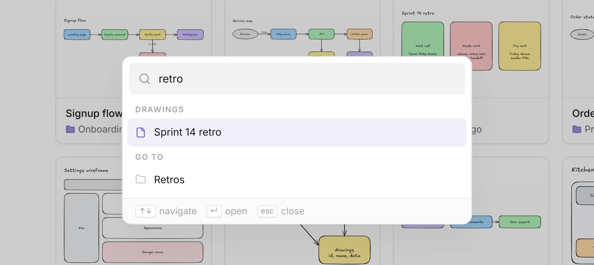Click the GO TO section heading
The image size is (594, 265).
(x=149, y=157)
